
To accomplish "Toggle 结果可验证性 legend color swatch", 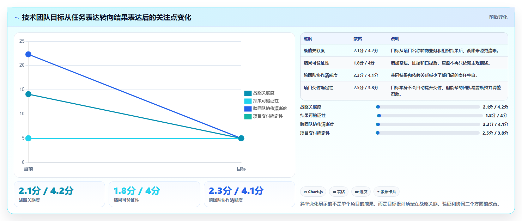I will 248,101.
